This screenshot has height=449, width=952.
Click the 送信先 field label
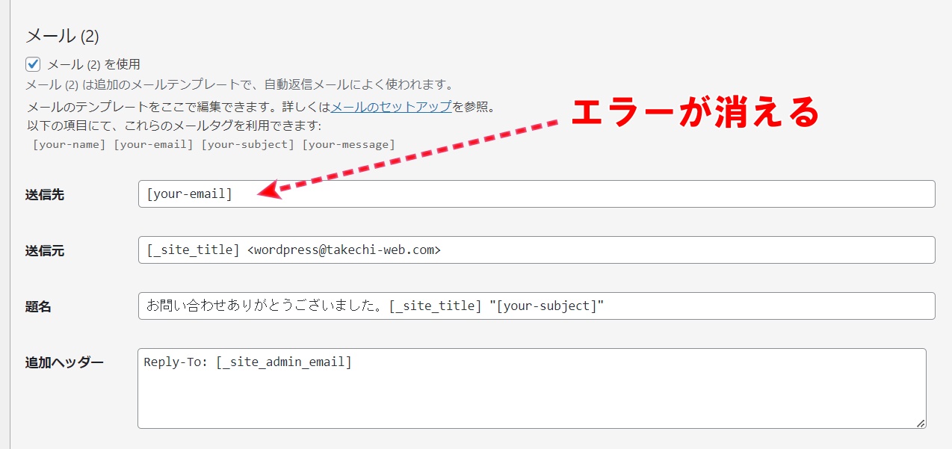(x=45, y=195)
